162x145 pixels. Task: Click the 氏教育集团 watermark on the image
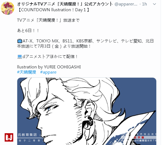tap(27, 135)
